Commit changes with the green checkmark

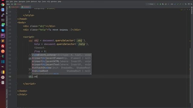tap(178, 4)
